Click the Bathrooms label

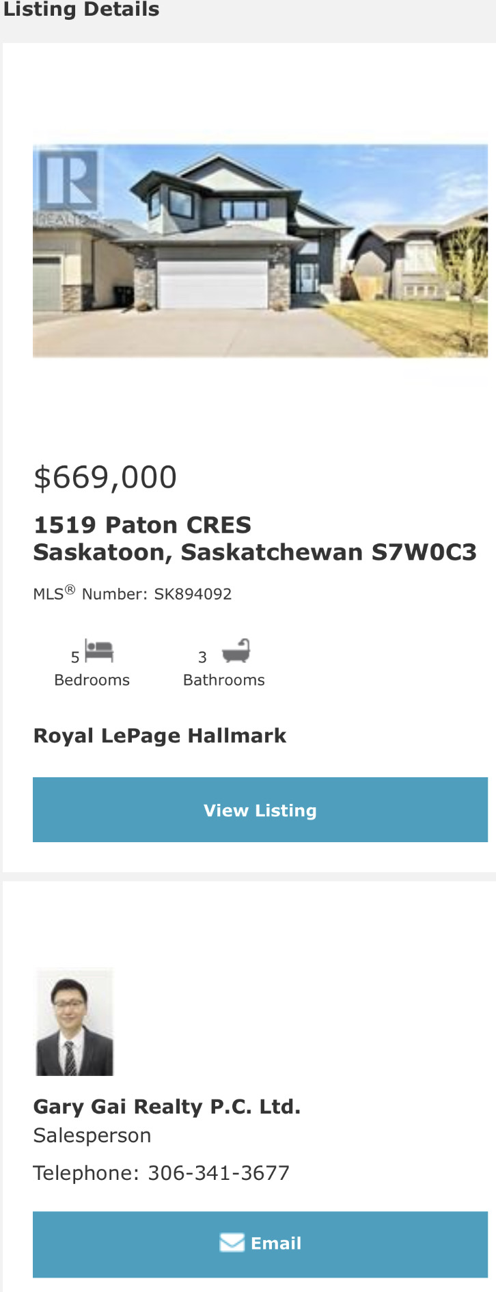click(x=223, y=680)
